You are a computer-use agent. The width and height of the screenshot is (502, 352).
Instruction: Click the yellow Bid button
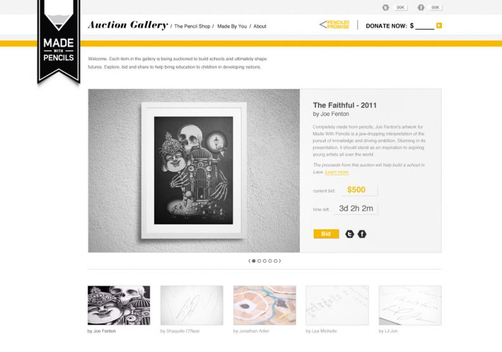pyautogui.click(x=326, y=234)
